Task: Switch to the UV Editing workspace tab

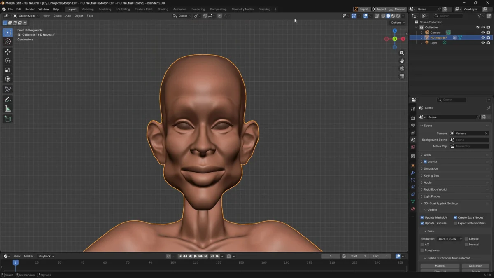Action: (123, 9)
